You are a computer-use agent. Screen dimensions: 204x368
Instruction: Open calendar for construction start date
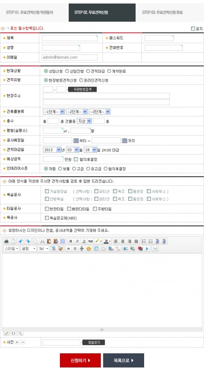(76, 141)
